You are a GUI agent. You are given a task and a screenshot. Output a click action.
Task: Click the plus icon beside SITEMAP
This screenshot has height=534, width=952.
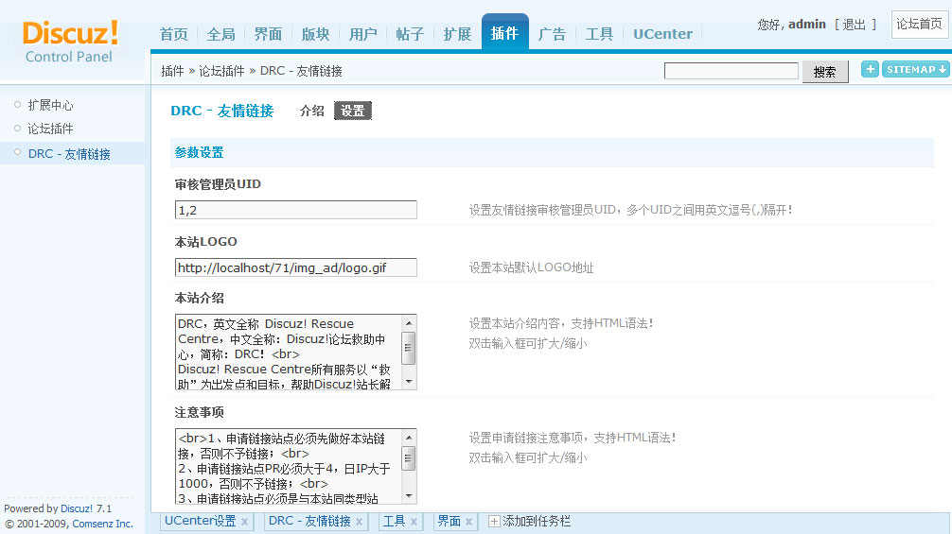tap(870, 70)
